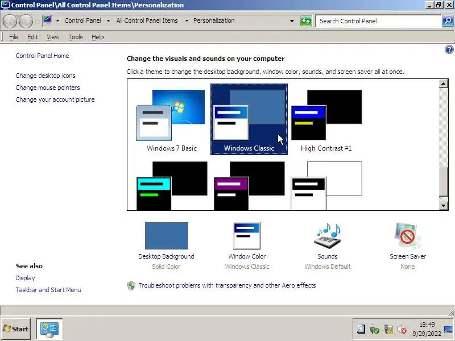Click Control Panel in the breadcrumb

82,20
